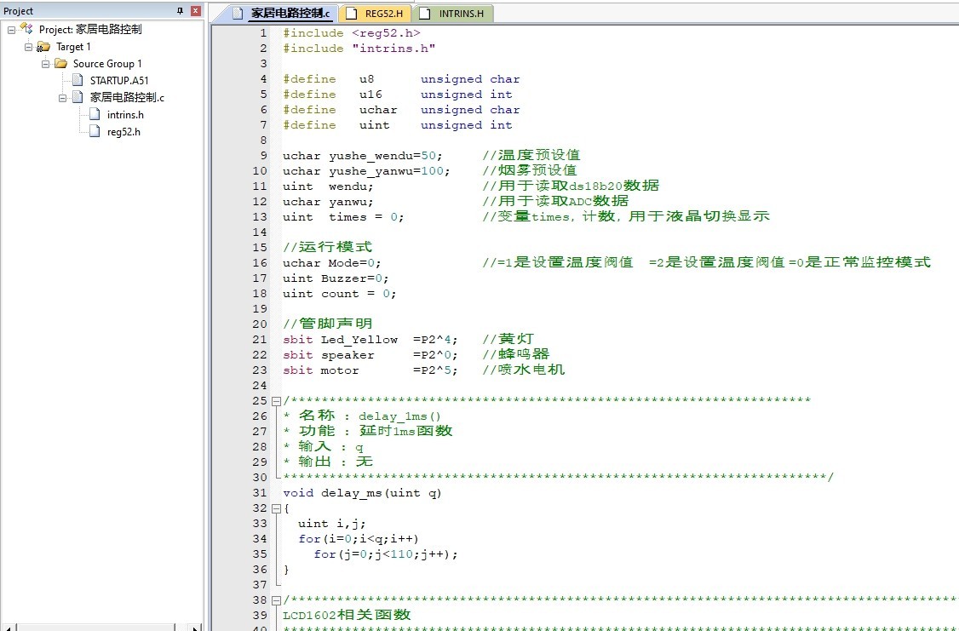
Task: Select 家居电路控制.c in project tree
Action: pyautogui.click(x=127, y=97)
